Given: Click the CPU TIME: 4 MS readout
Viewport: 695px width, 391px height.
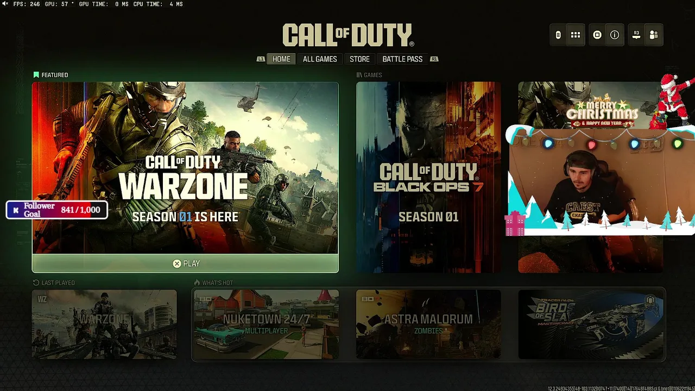Looking at the screenshot, I should (x=157, y=4).
